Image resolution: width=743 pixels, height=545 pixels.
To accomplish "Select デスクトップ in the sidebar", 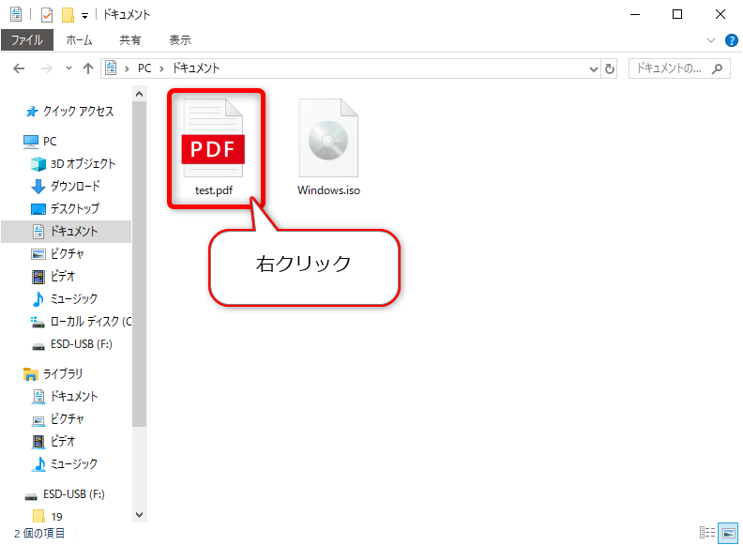I will pyautogui.click(x=74, y=208).
